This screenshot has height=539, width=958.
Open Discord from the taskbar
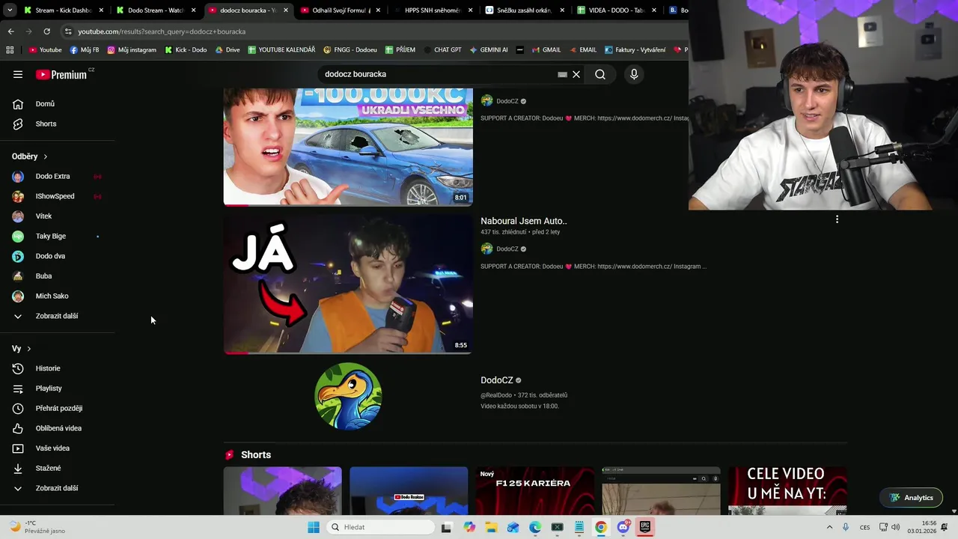[623, 527]
